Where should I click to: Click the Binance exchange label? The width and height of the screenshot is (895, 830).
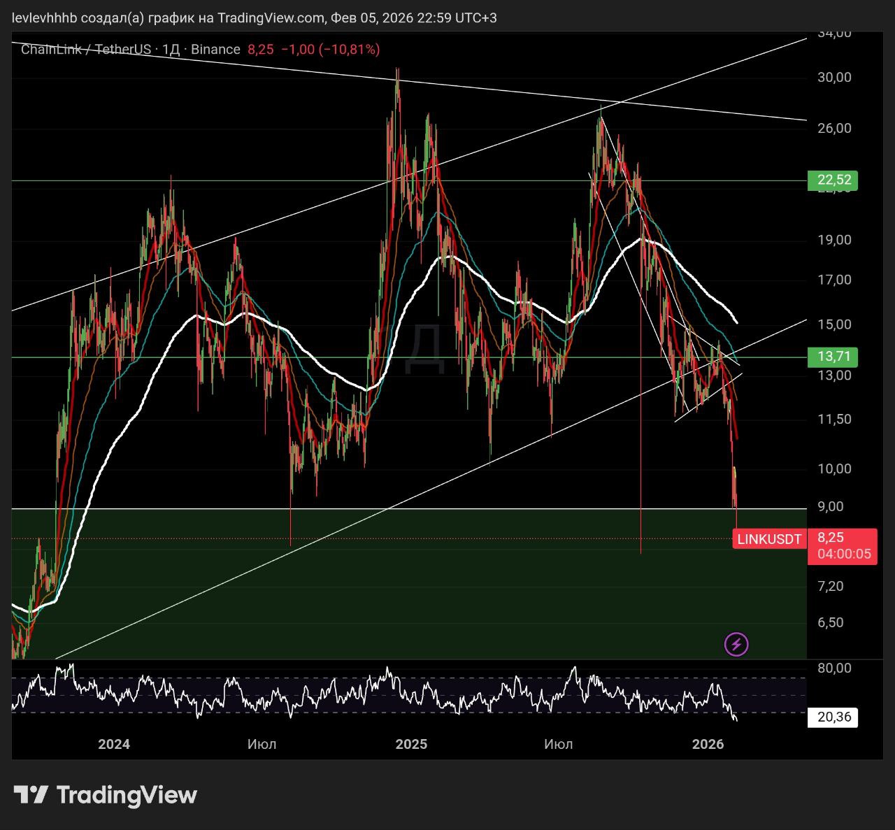point(215,50)
